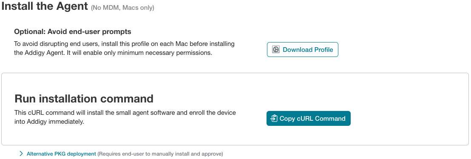This screenshot has height=159, width=471.
Task: Click the Optional: Avoid end-user prompts heading
Action: (x=73, y=31)
